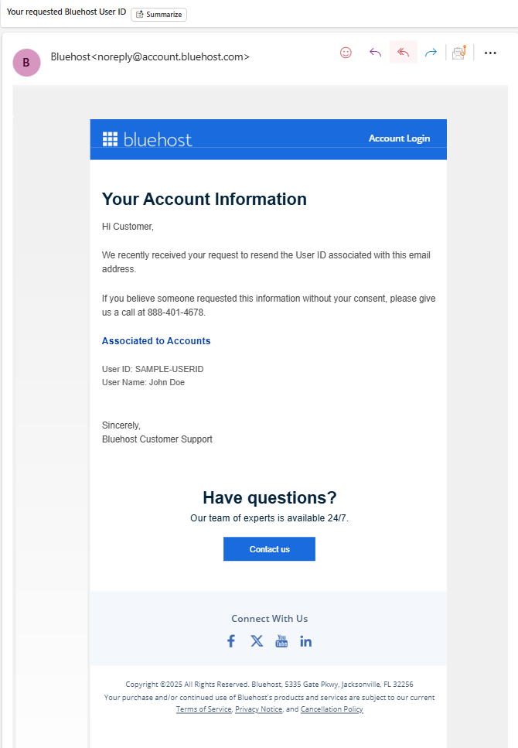Click the X social media icon

256,640
